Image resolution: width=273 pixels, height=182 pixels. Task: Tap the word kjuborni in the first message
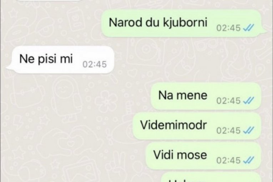(x=185, y=22)
